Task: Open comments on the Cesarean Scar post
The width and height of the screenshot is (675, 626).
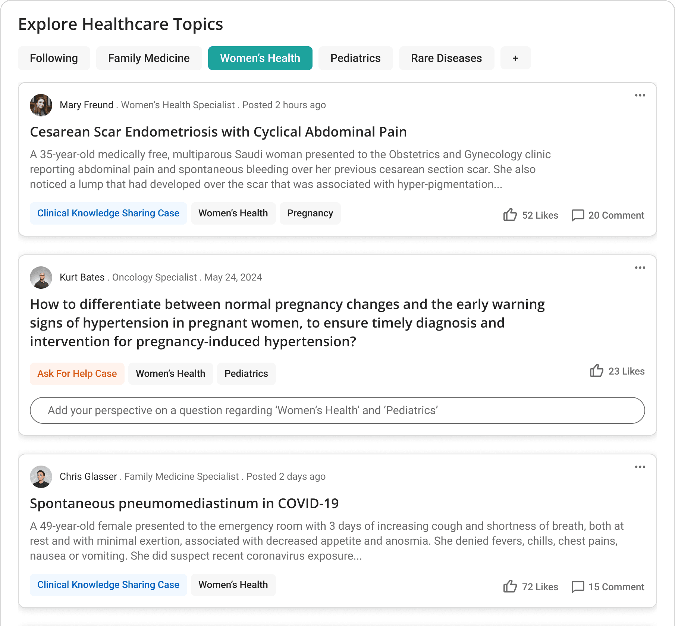Action: [578, 215]
